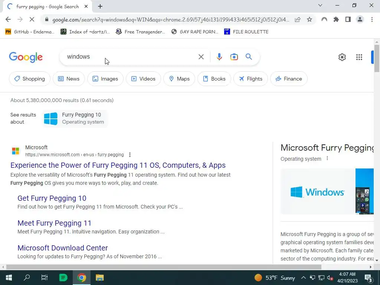Go back to the previous page
Image resolution: width=380 pixels, height=285 pixels.
8,19
